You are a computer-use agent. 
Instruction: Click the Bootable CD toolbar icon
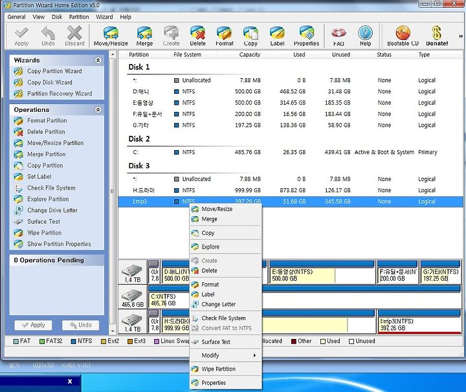[x=403, y=36]
